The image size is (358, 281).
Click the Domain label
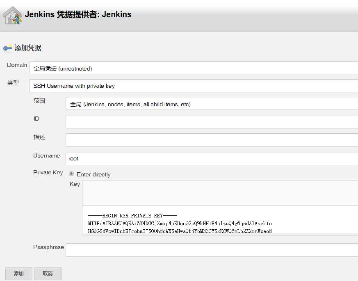17,65
